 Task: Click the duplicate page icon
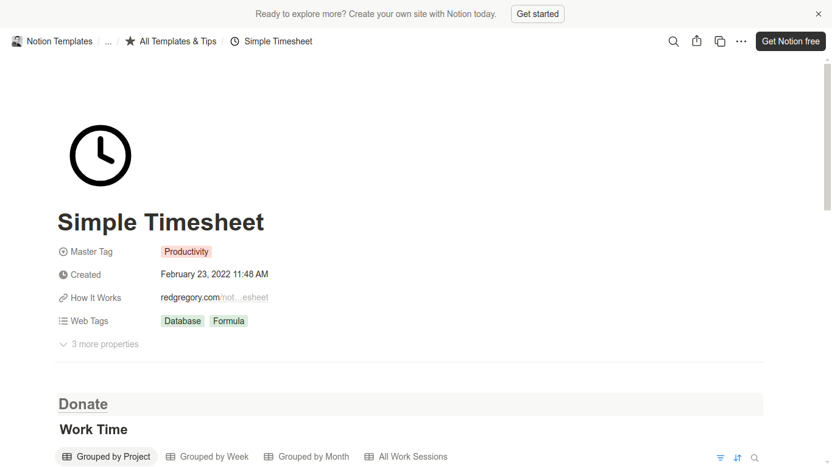coord(720,41)
